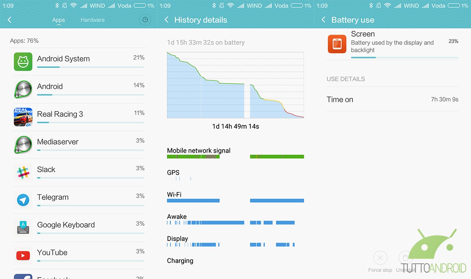
Task: Tap the Mediaserver icon
Action: tap(23, 145)
